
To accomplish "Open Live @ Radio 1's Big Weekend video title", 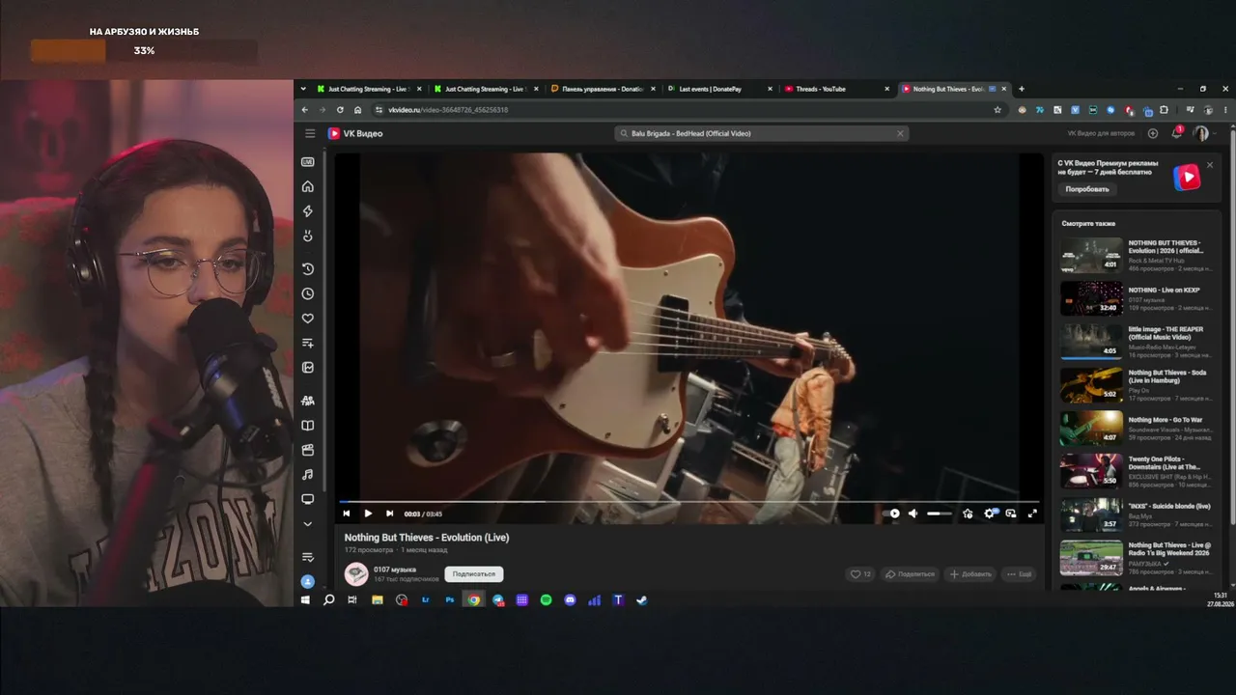I will tap(1170, 548).
